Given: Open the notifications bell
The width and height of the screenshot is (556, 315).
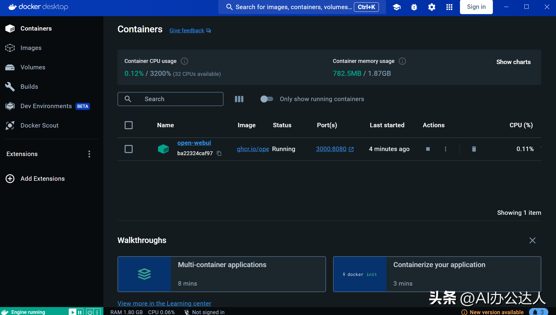Looking at the screenshot, I should coord(538,312).
